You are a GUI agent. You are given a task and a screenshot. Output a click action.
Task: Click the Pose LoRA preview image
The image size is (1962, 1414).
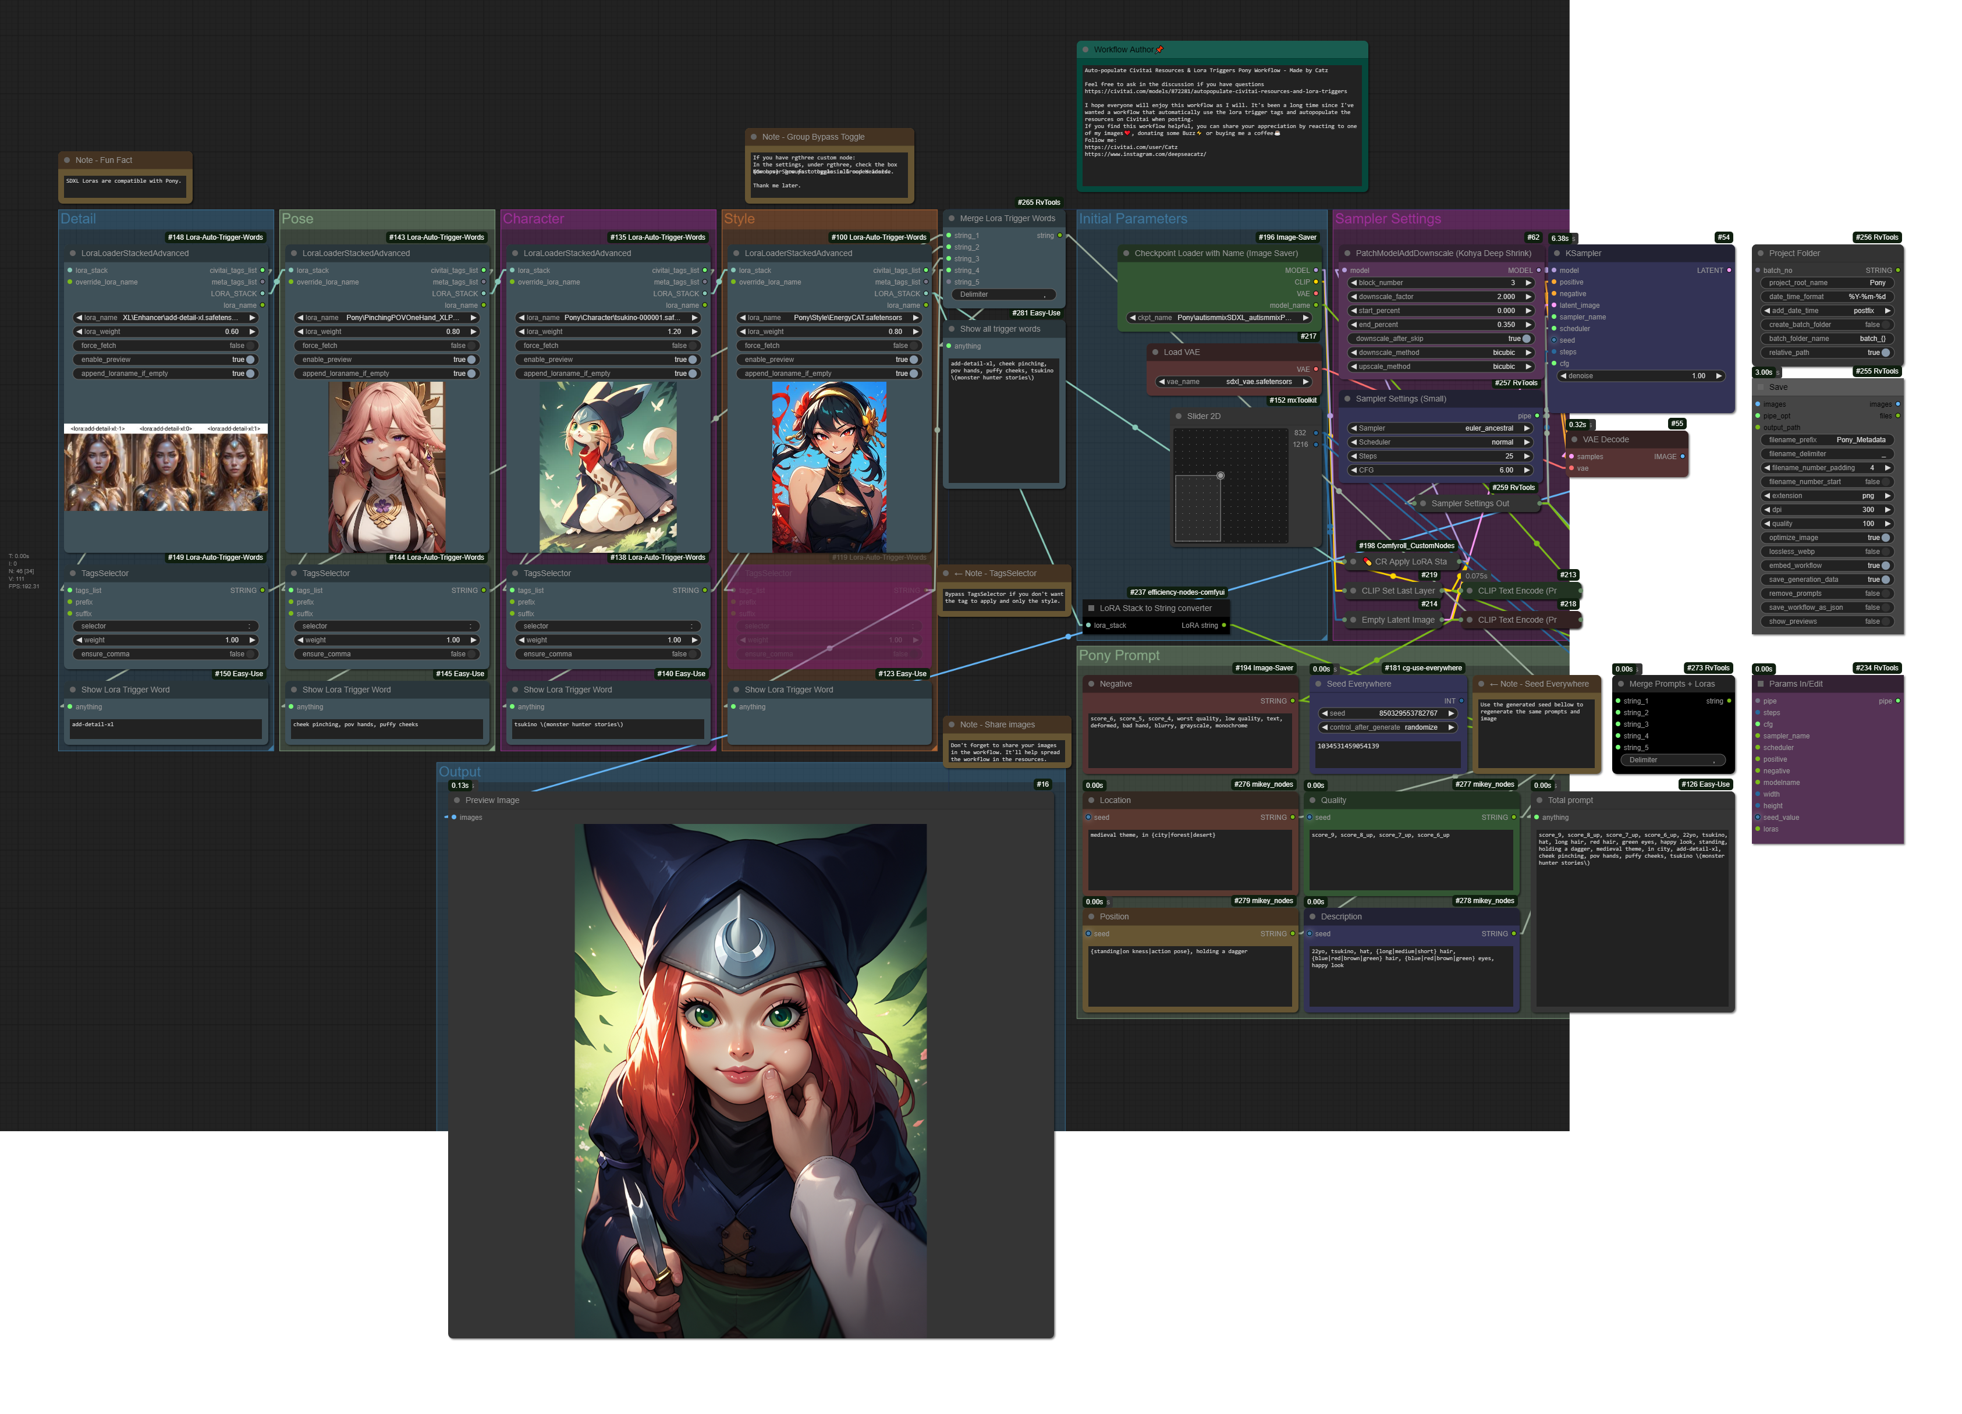[x=386, y=468]
